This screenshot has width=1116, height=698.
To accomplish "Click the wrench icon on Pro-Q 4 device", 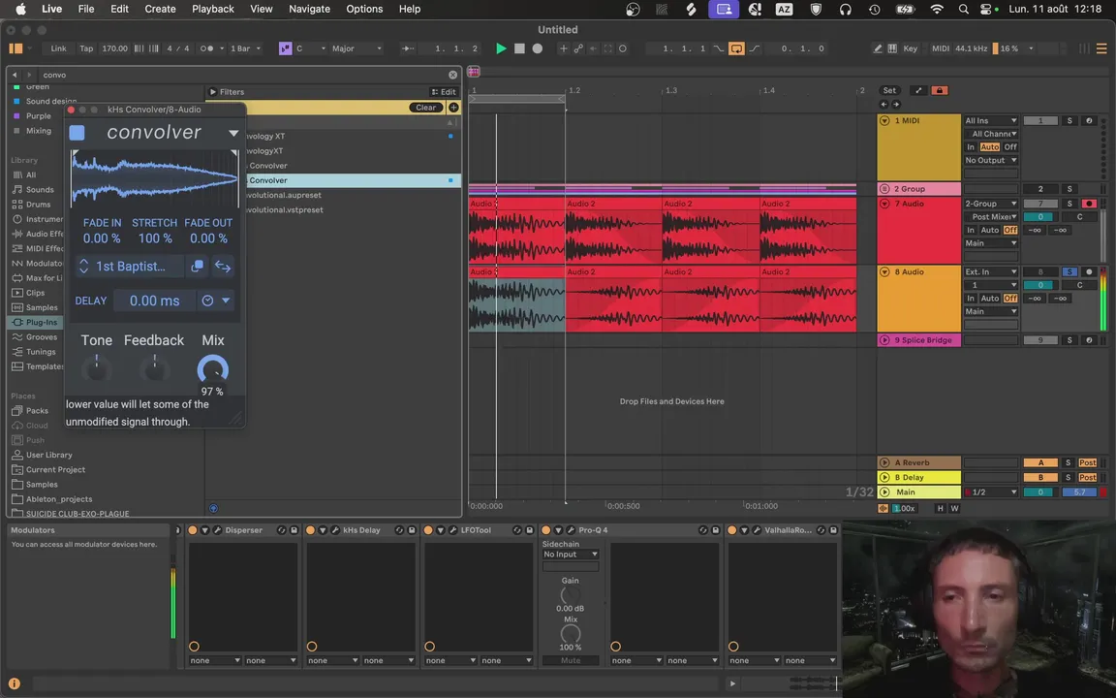I will click(571, 530).
